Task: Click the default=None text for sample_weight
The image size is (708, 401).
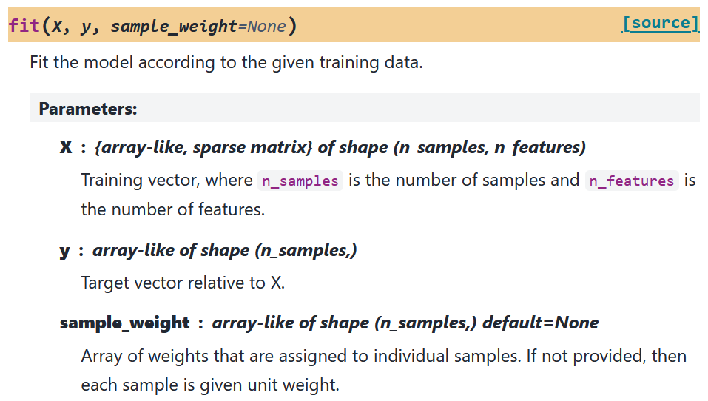Action: coord(541,323)
